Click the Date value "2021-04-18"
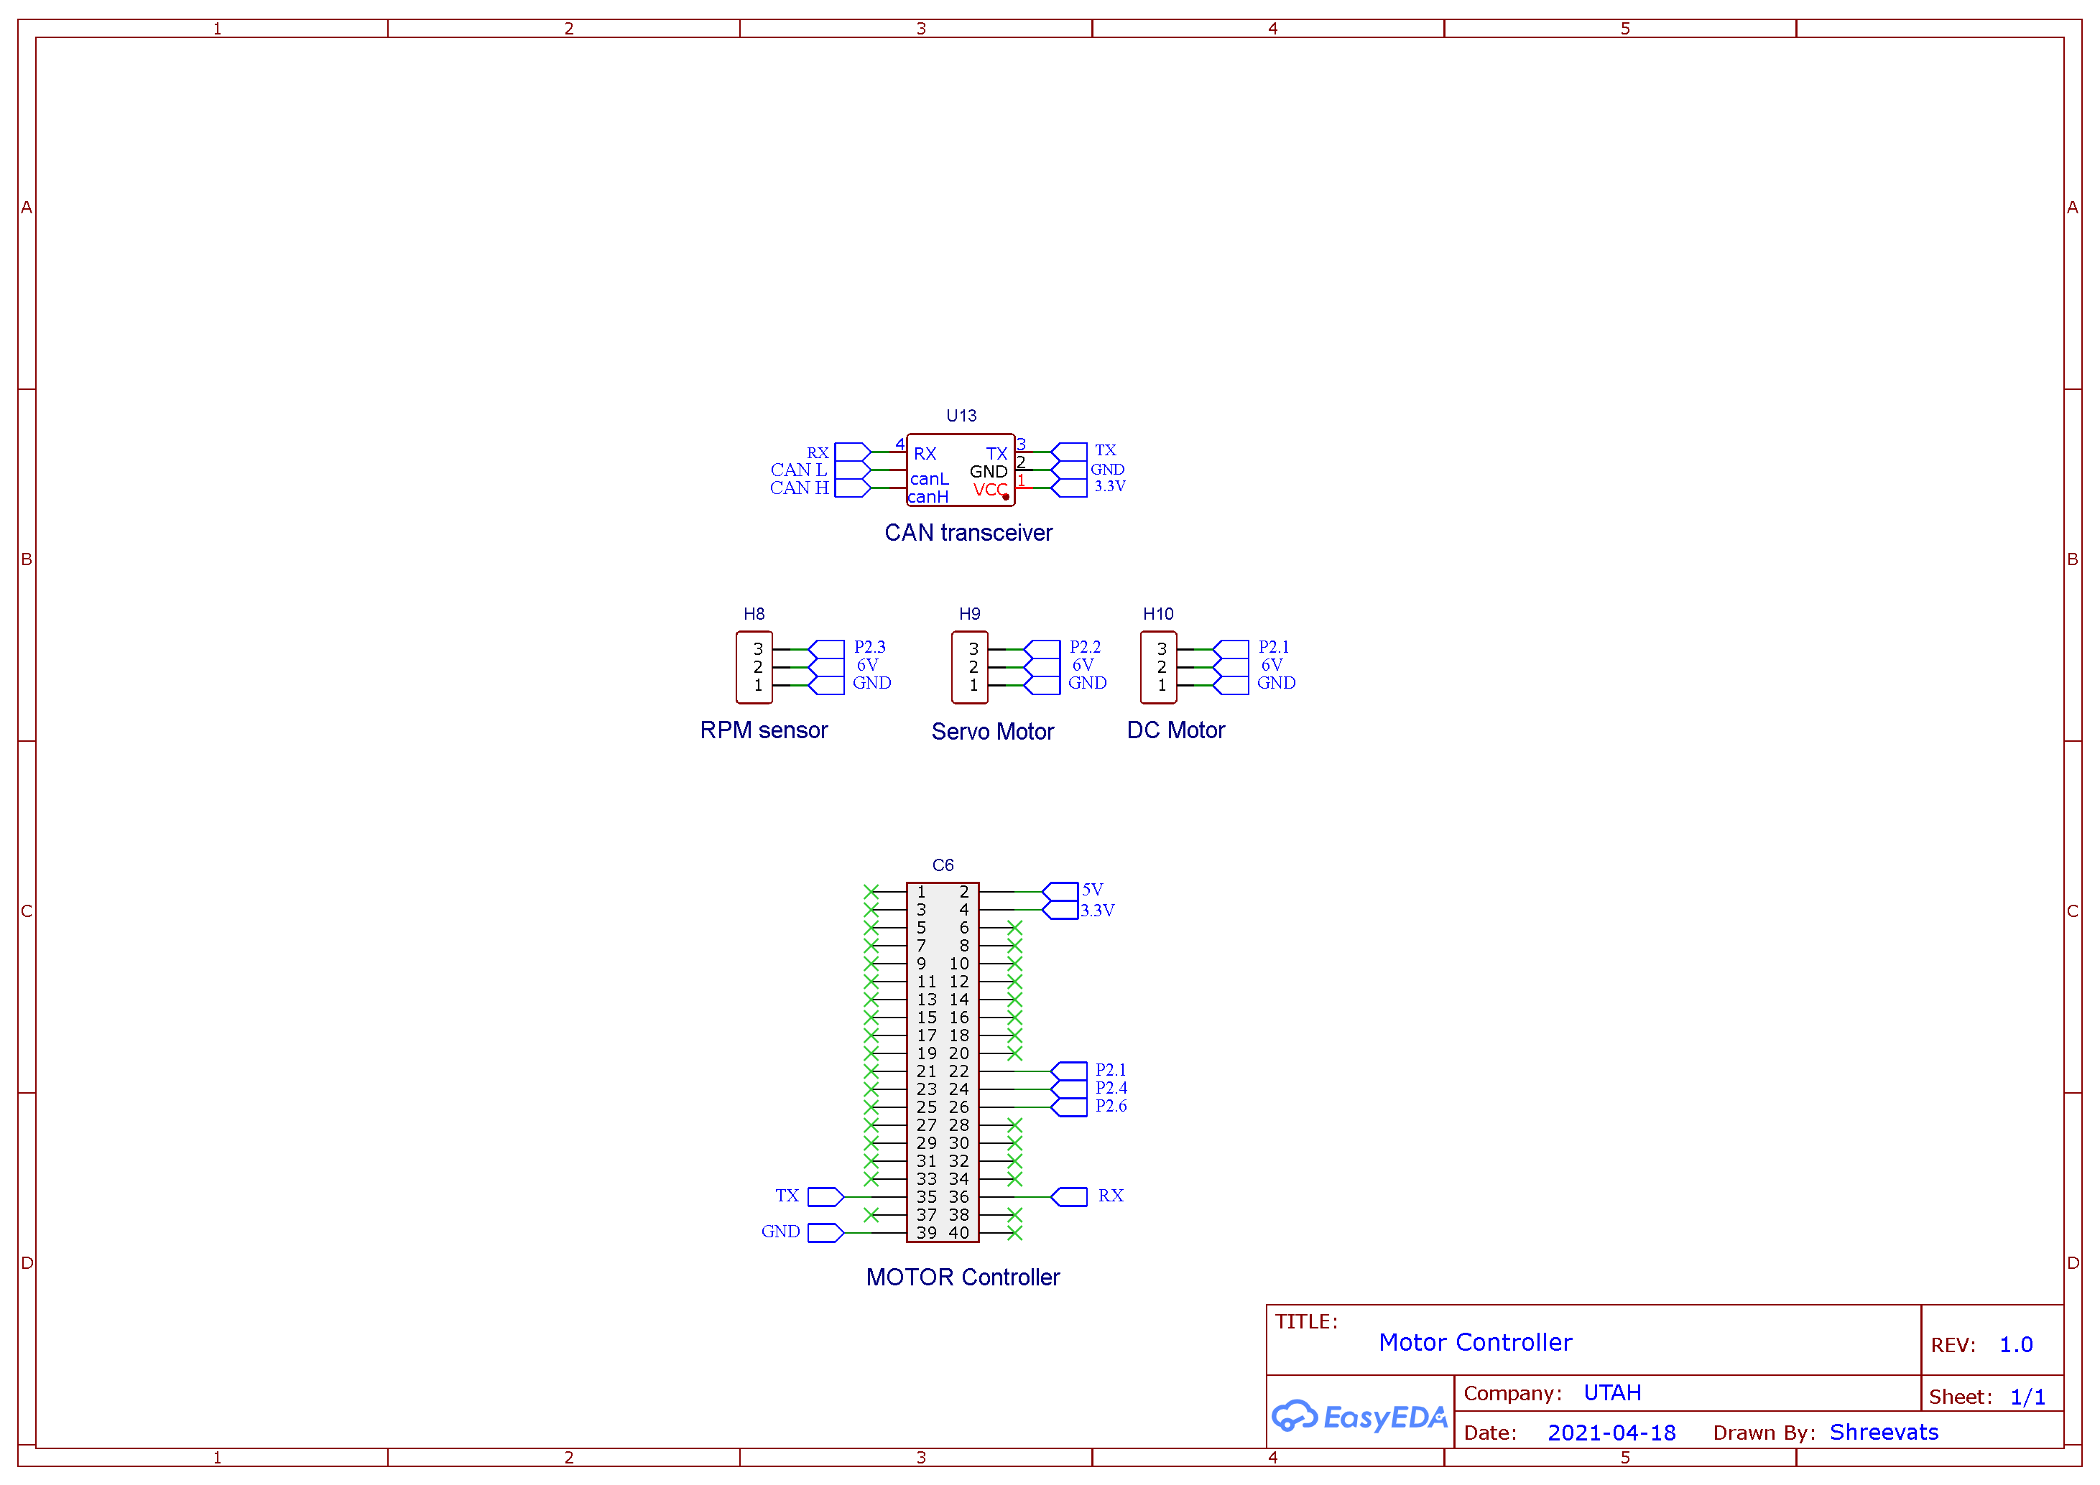This screenshot has width=2100, height=1485. [x=1611, y=1433]
